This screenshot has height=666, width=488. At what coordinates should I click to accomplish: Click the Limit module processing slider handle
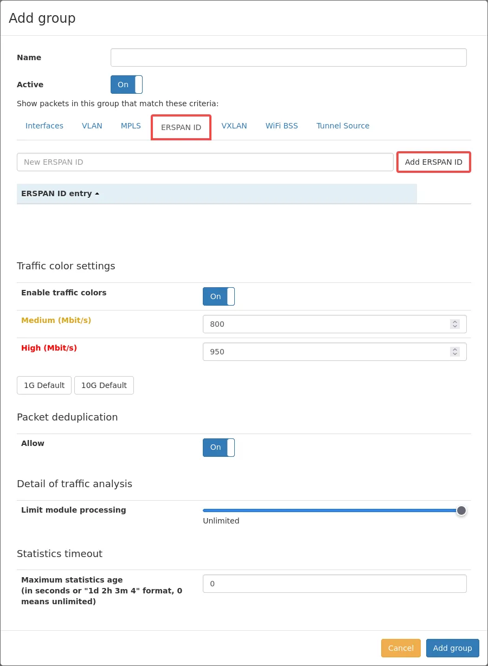(x=461, y=510)
